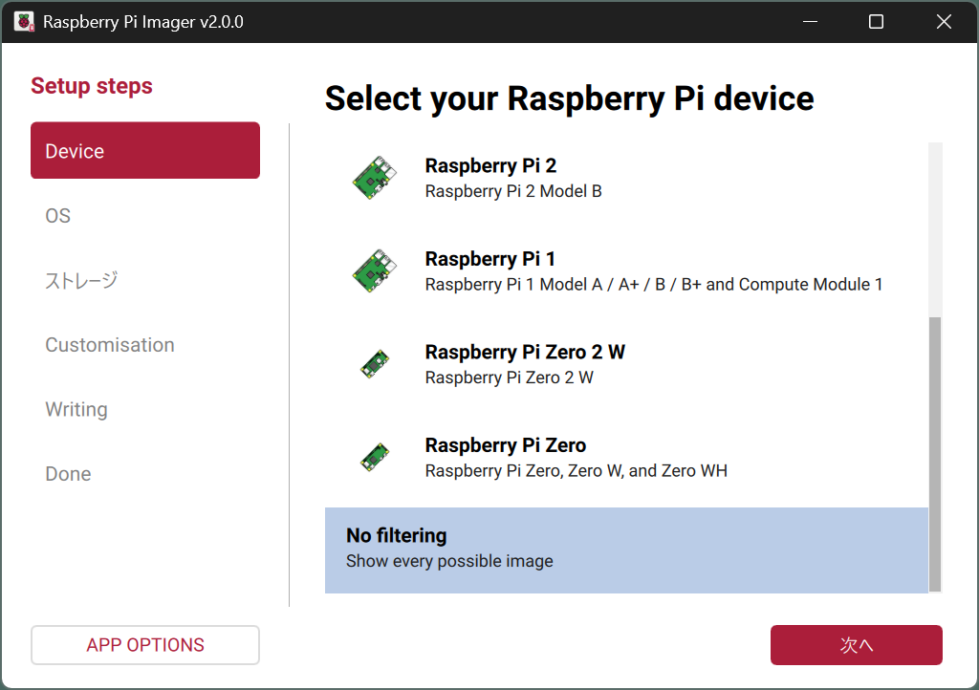Screen dimensions: 979x690
Task: Switch to the ストレージ step
Action: 81,280
